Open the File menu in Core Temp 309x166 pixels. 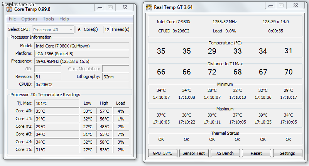tap(12, 19)
